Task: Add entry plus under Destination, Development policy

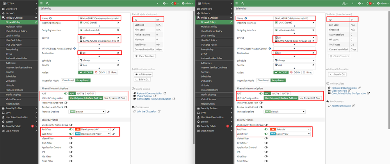Action: [x=99, y=57]
